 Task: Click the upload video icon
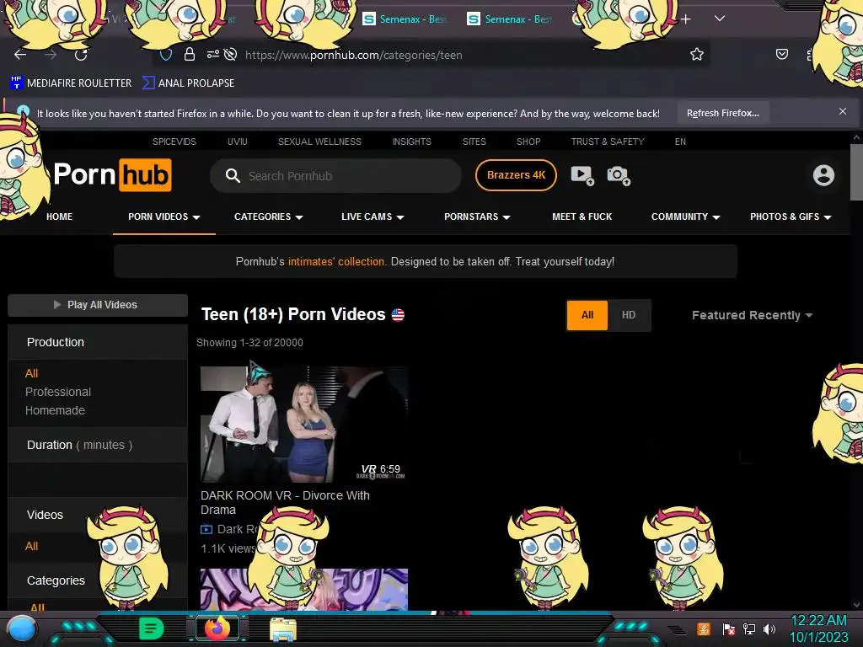(582, 175)
